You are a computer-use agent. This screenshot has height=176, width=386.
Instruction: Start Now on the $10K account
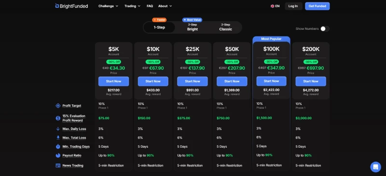pos(153,81)
